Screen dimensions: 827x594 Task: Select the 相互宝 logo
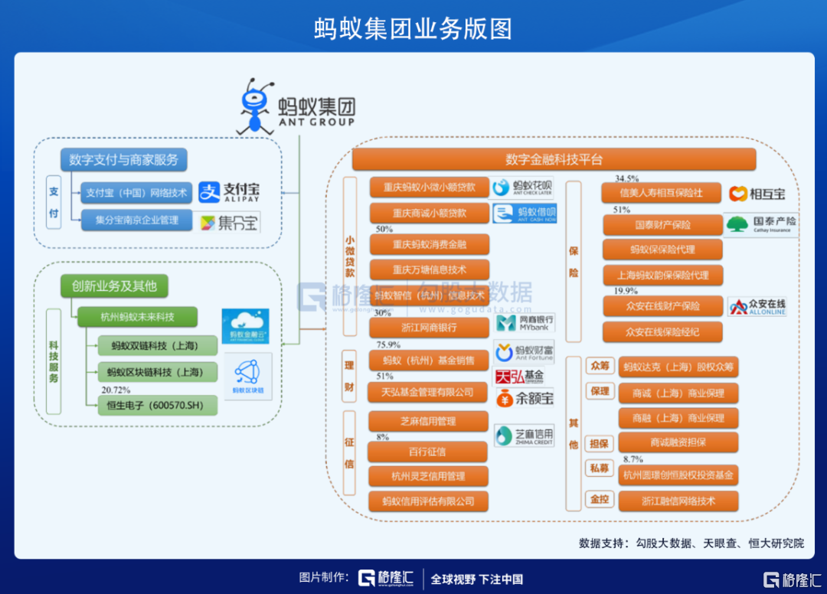click(x=757, y=193)
